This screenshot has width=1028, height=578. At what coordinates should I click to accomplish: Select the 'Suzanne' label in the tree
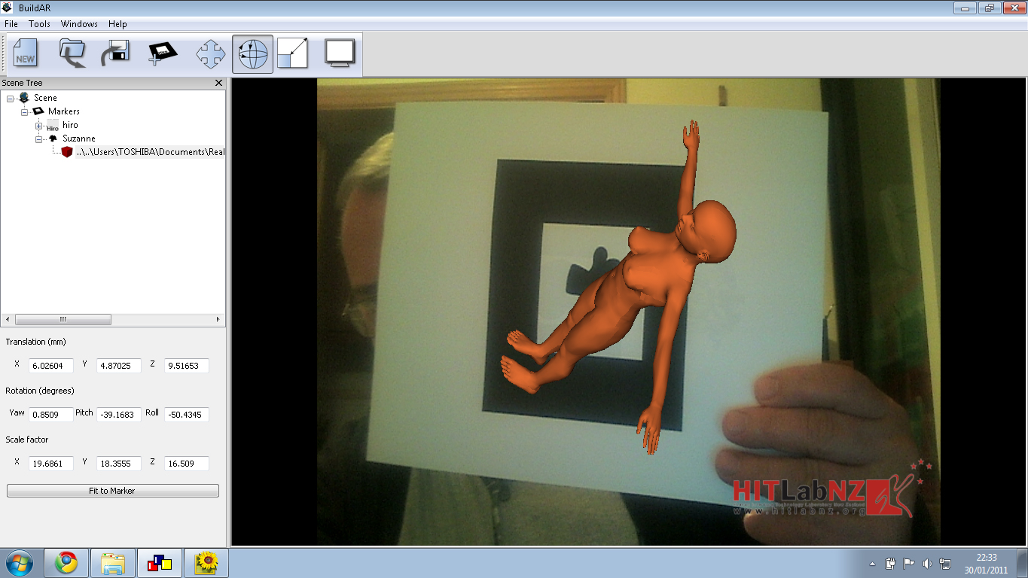79,138
